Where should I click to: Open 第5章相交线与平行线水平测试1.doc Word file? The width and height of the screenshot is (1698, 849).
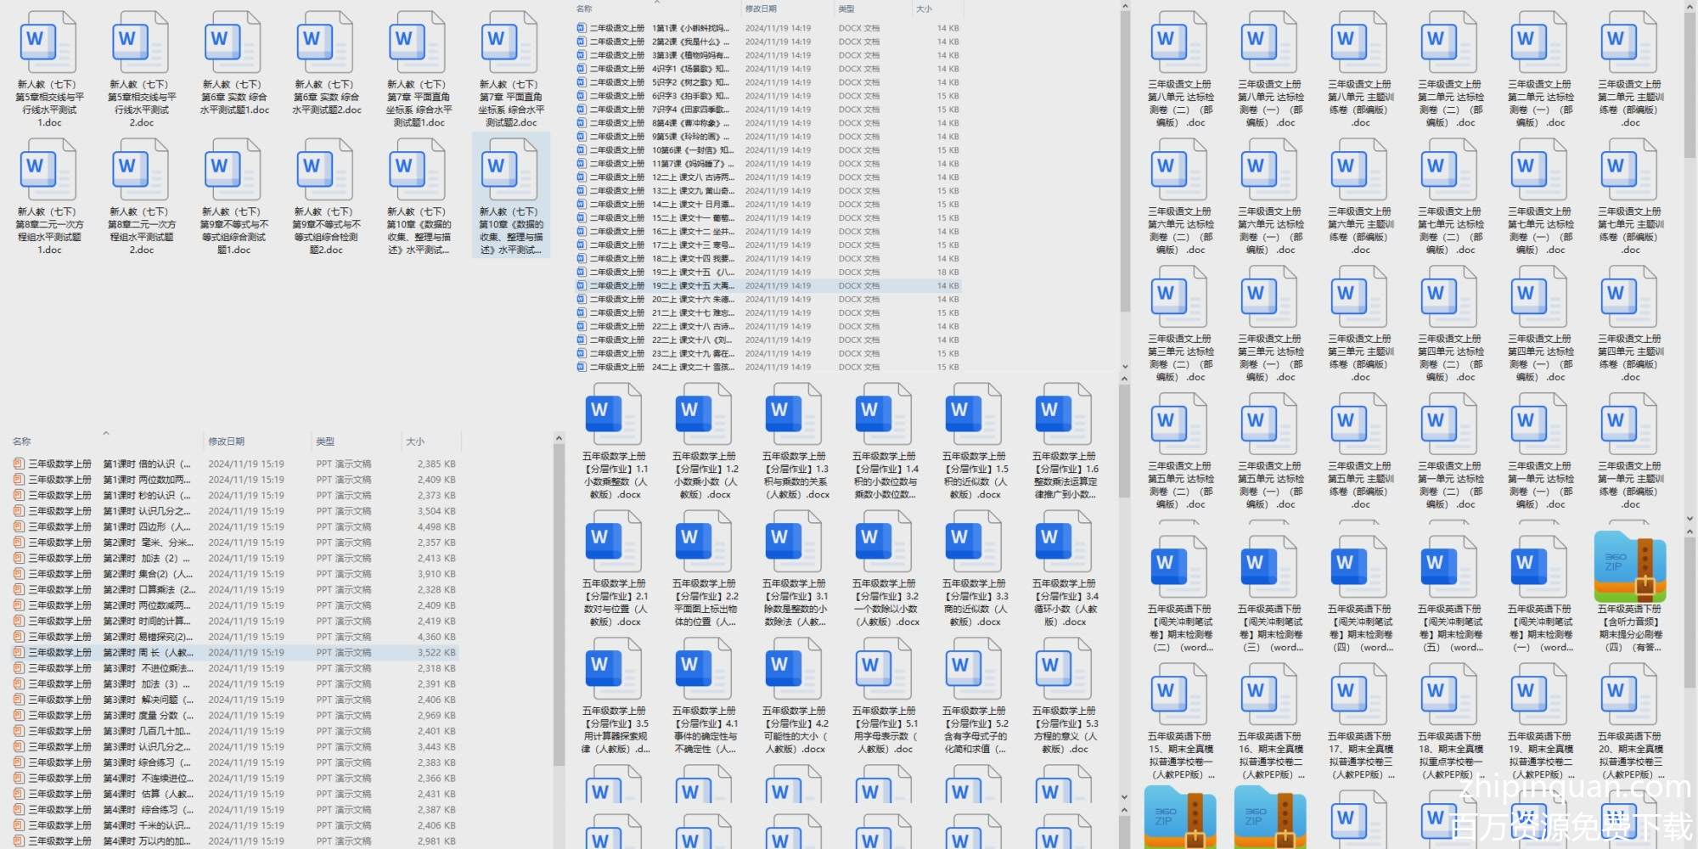(x=48, y=42)
